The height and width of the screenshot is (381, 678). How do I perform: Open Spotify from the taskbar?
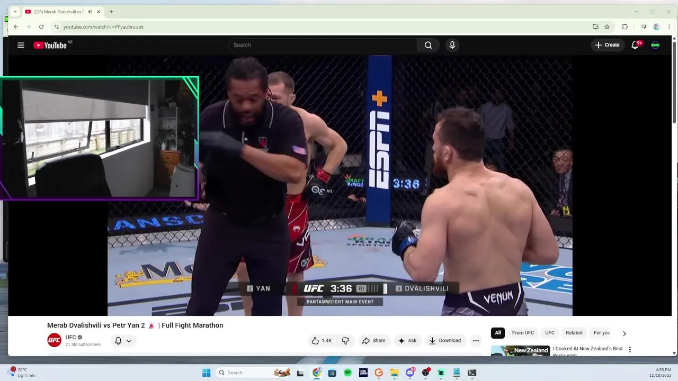point(347,373)
